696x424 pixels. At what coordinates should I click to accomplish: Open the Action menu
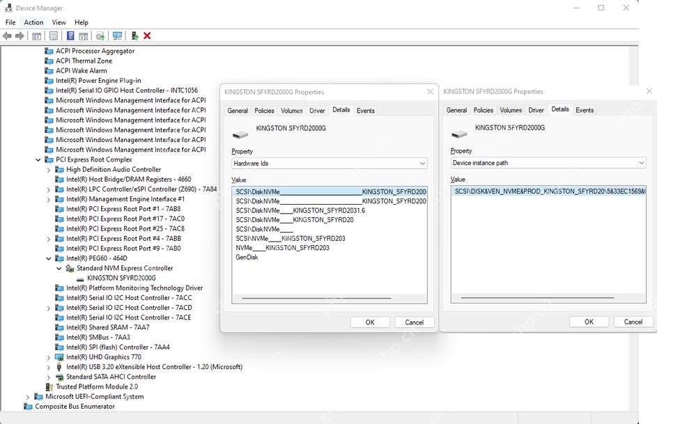point(33,22)
